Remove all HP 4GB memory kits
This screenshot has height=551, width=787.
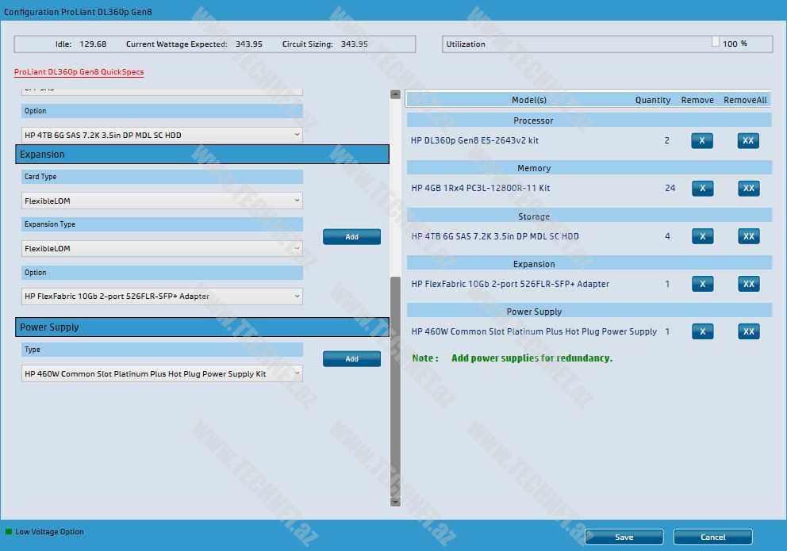(748, 189)
